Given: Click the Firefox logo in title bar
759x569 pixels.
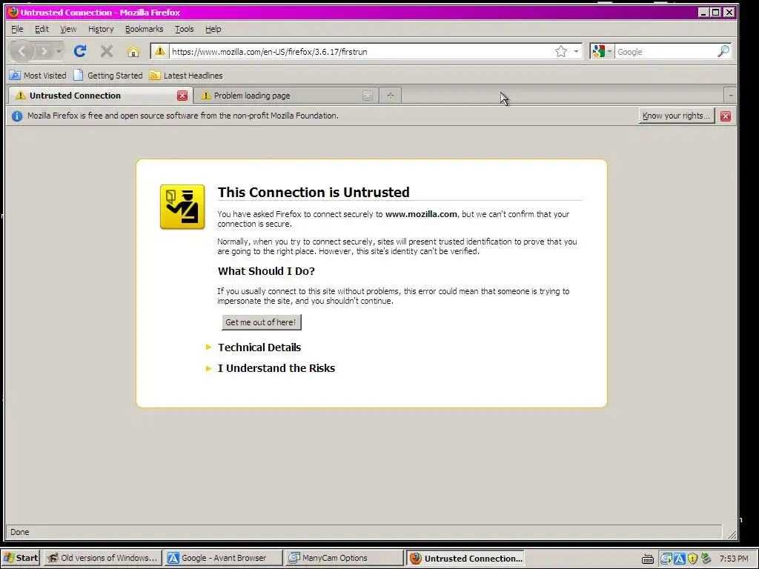Looking at the screenshot, I should pos(13,12).
